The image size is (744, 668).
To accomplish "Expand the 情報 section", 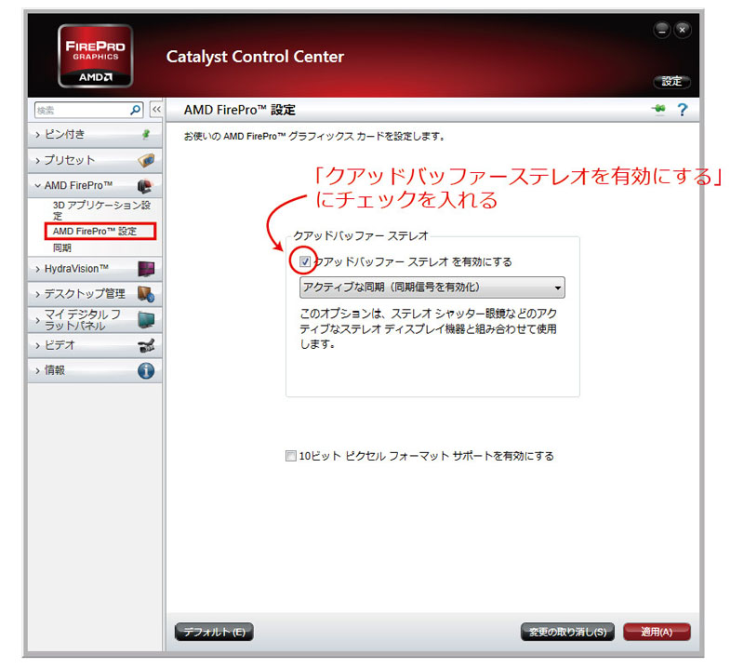I will (95, 371).
